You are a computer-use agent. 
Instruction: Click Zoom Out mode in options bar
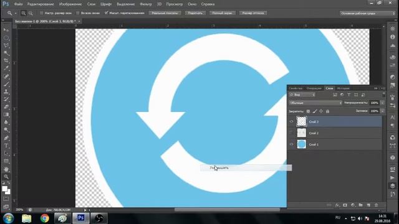[31, 13]
